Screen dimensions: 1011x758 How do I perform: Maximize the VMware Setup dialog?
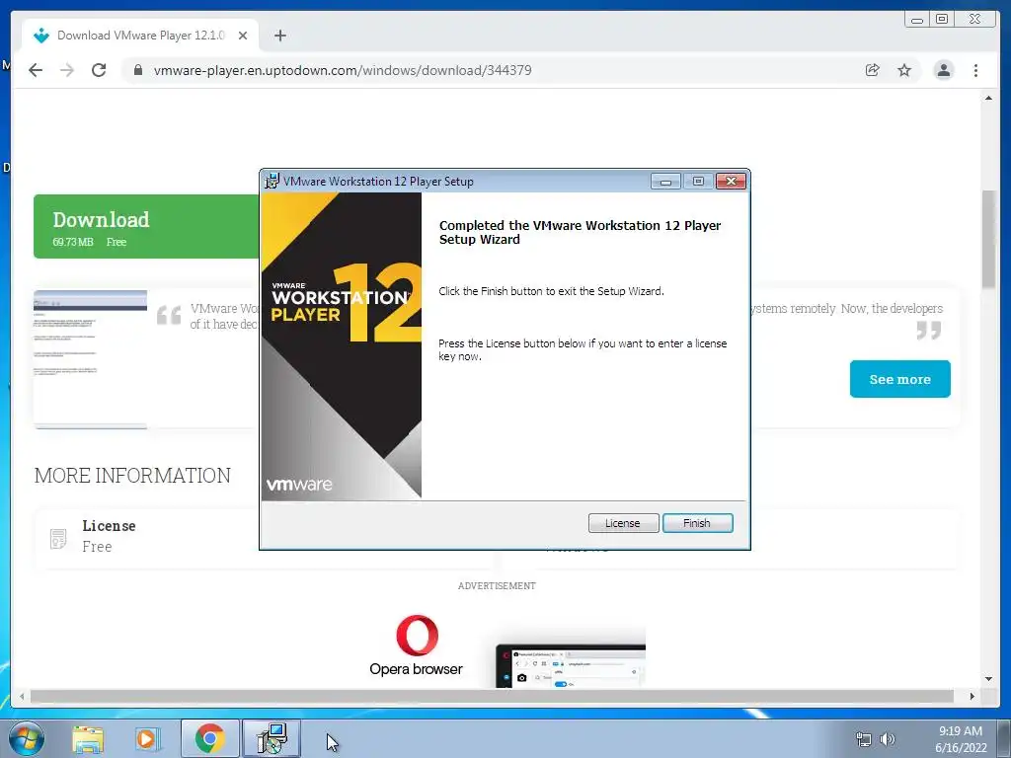(x=698, y=182)
